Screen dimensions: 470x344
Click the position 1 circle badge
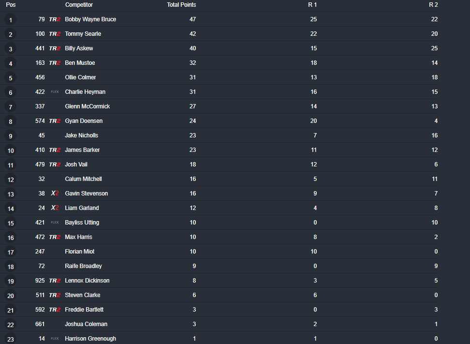pyautogui.click(x=10, y=20)
